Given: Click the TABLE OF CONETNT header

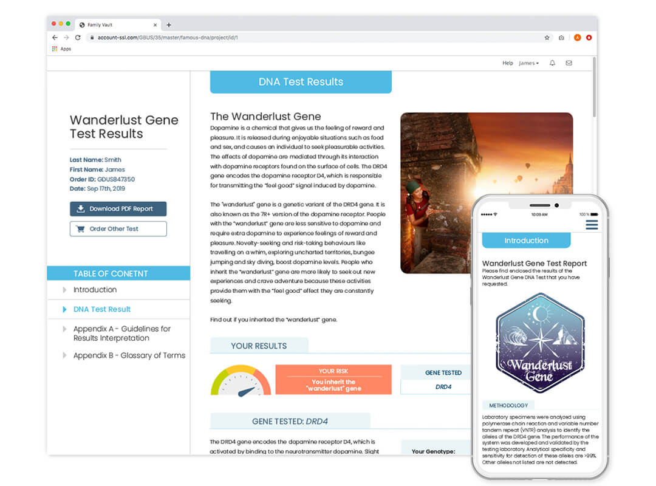Looking at the screenshot, I should pyautogui.click(x=118, y=273).
